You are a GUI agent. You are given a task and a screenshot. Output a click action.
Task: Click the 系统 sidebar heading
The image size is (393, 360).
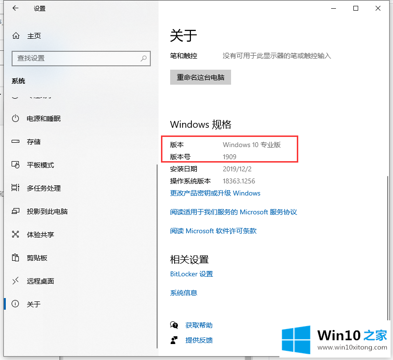(18, 81)
